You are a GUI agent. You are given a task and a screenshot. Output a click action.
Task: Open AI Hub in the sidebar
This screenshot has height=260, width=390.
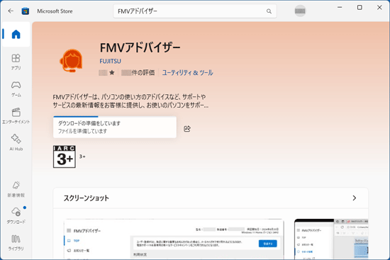click(16, 142)
